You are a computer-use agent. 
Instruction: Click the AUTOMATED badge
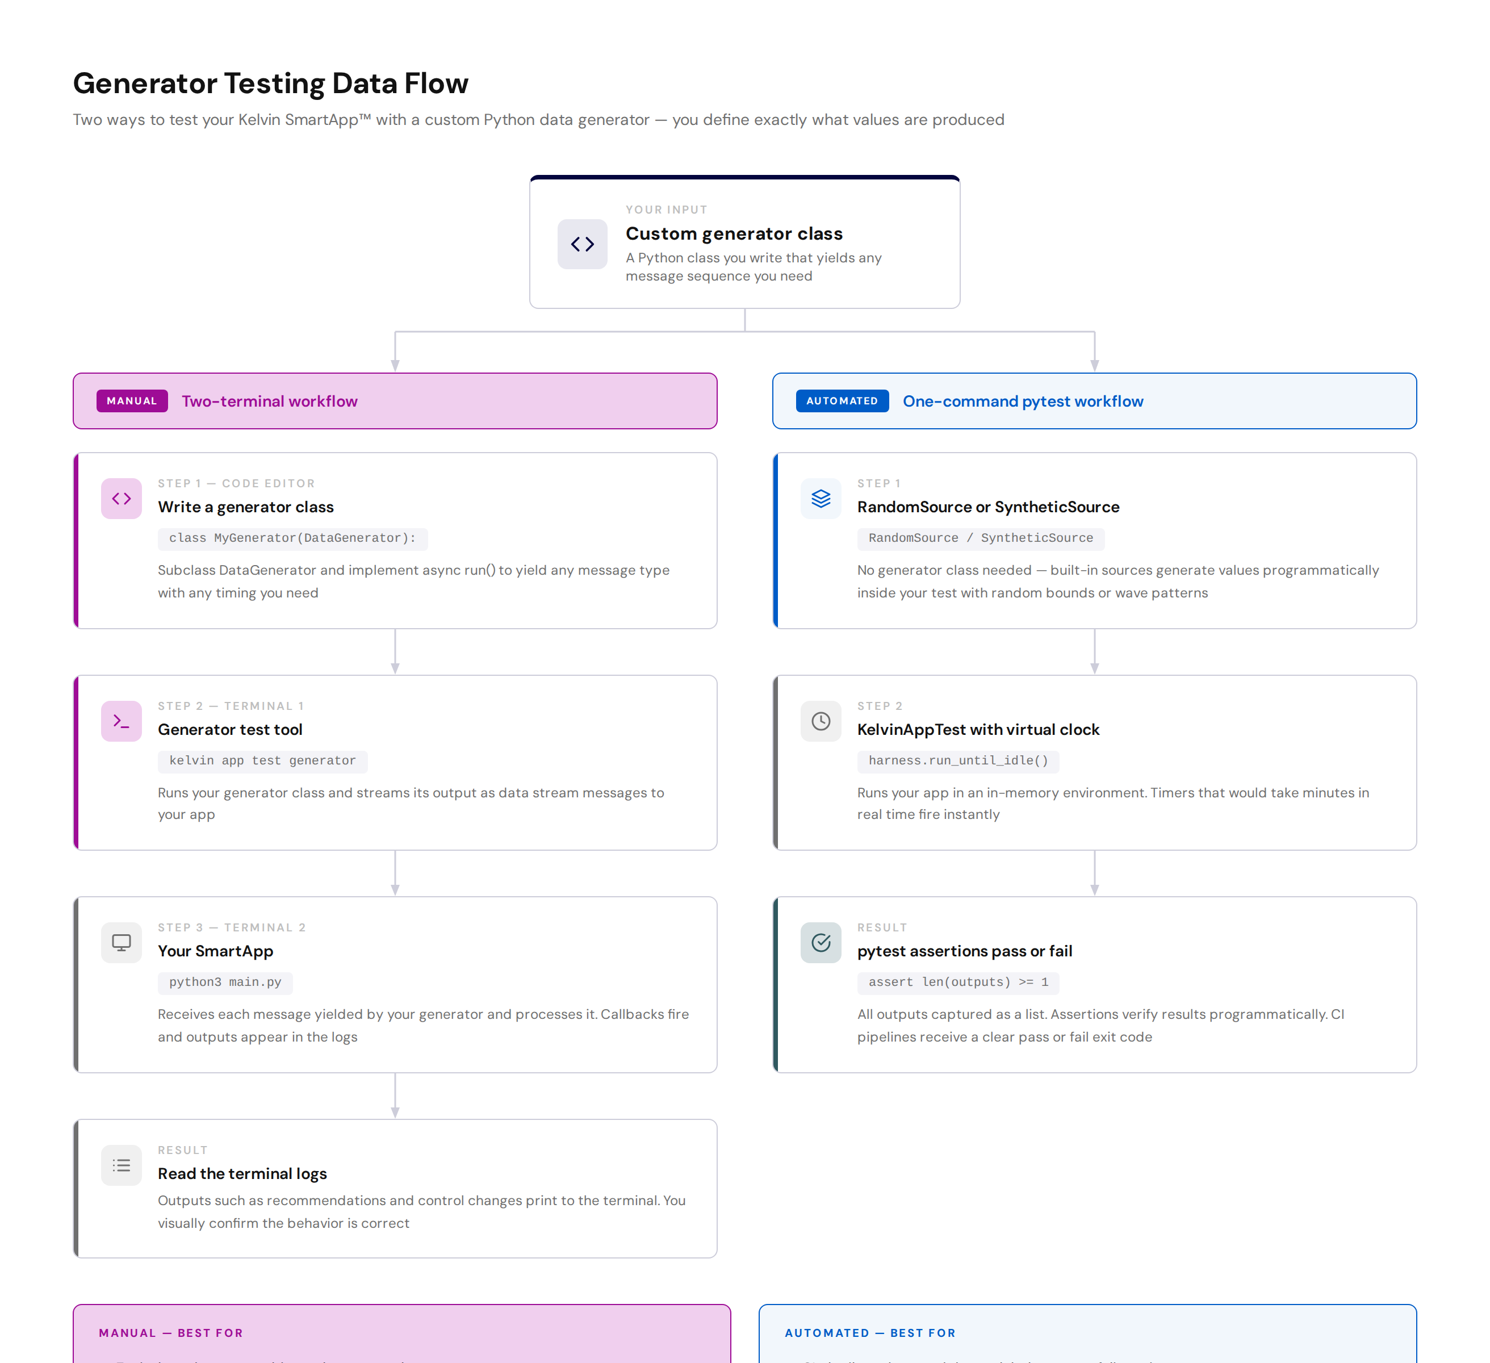(x=843, y=402)
